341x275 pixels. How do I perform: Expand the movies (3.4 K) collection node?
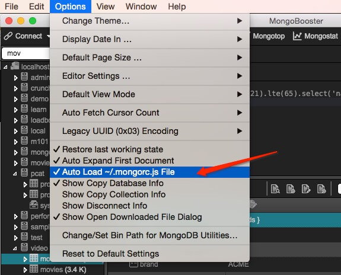pos(26,270)
